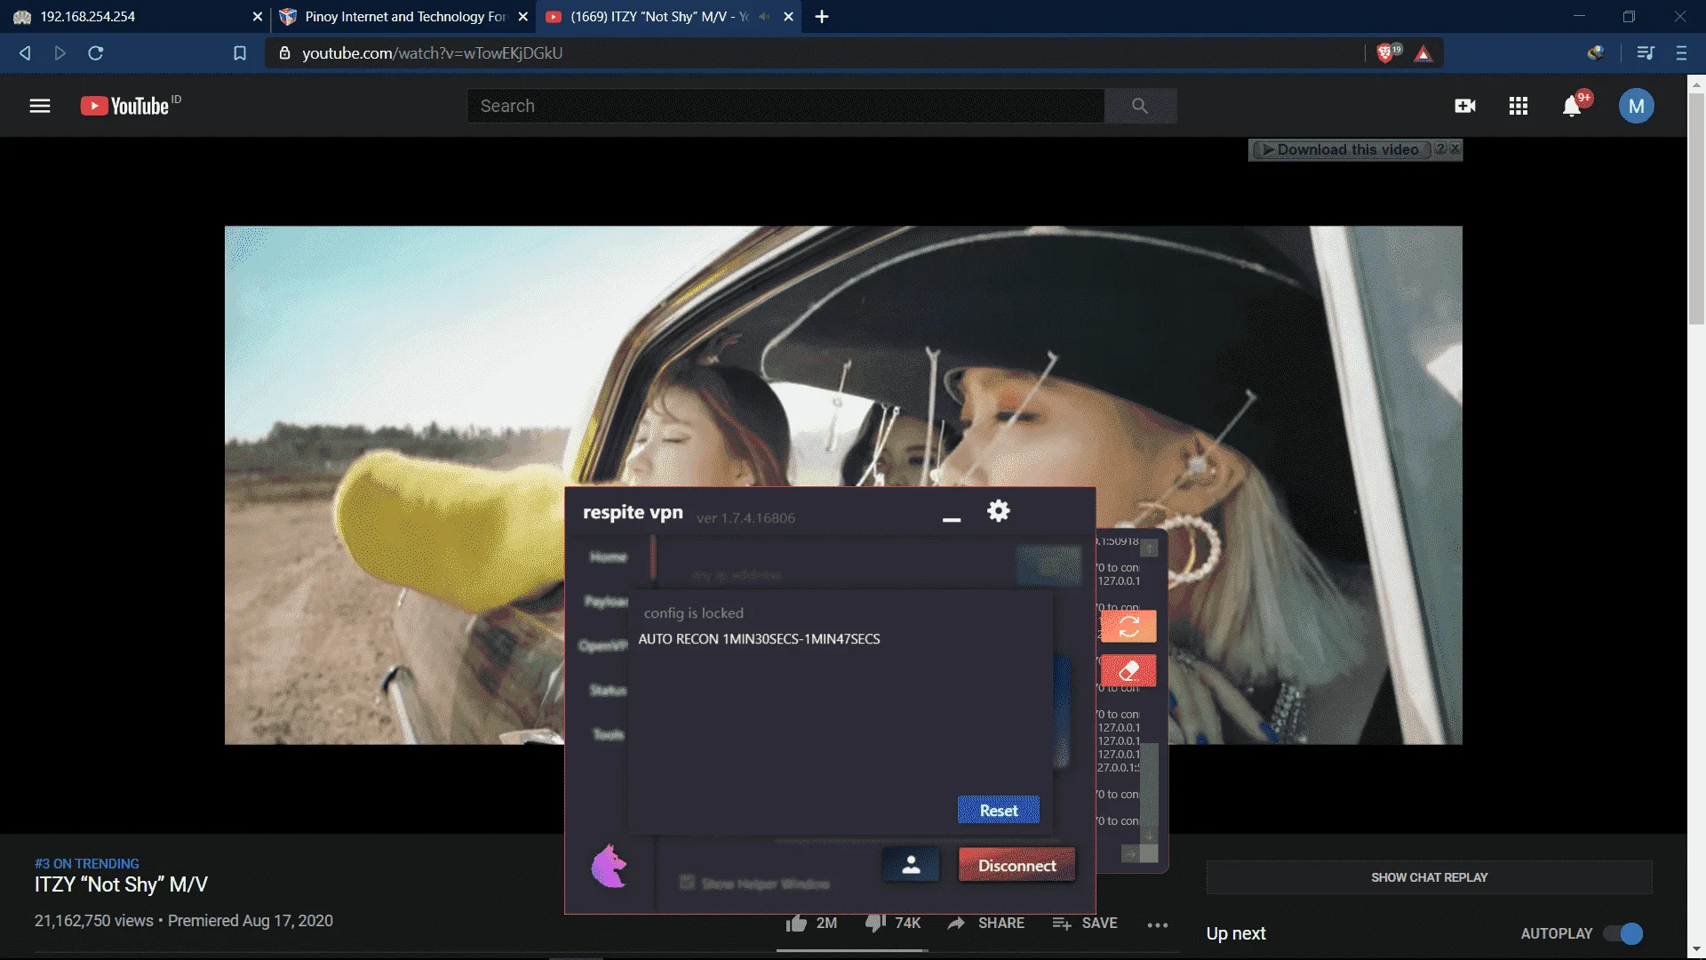1706x960 pixels.
Task: Open the media playlist control icon
Action: click(x=1646, y=53)
